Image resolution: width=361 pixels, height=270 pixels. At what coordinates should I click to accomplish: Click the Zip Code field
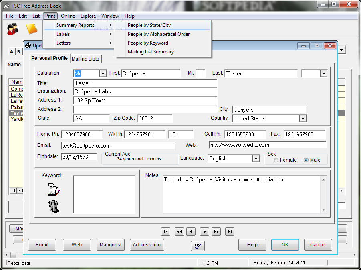coord(155,118)
